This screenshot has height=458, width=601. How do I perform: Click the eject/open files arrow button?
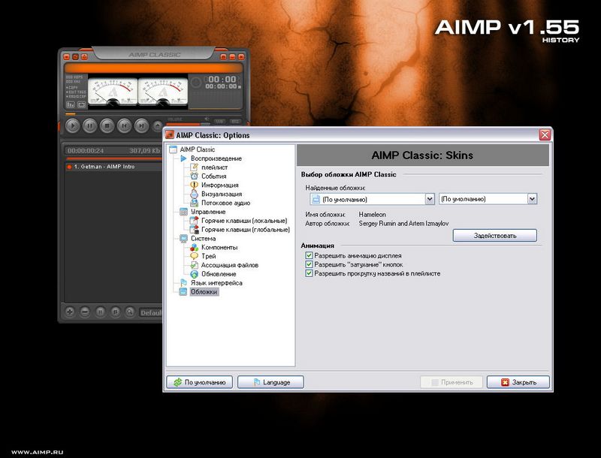[x=158, y=125]
